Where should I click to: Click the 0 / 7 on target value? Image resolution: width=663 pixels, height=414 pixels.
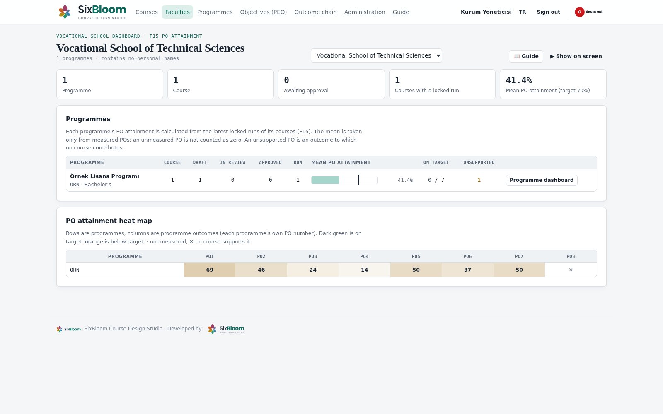coord(436,180)
